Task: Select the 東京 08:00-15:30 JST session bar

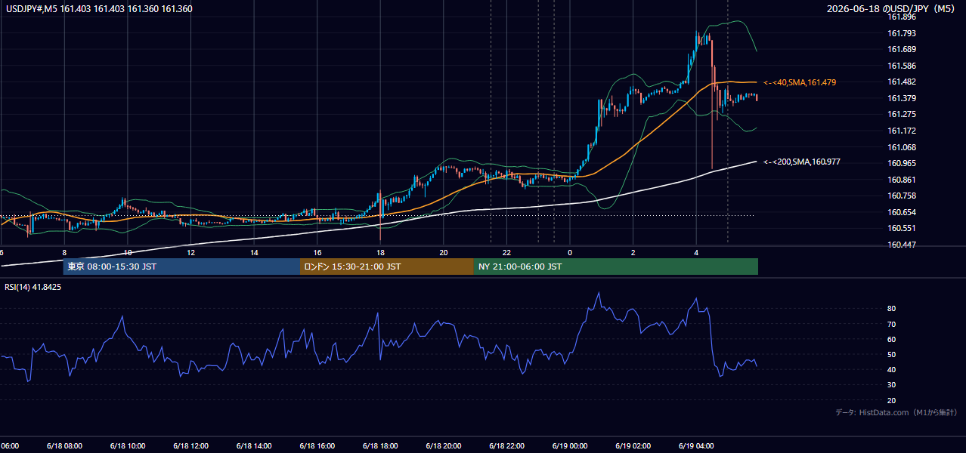Action: 181,267
